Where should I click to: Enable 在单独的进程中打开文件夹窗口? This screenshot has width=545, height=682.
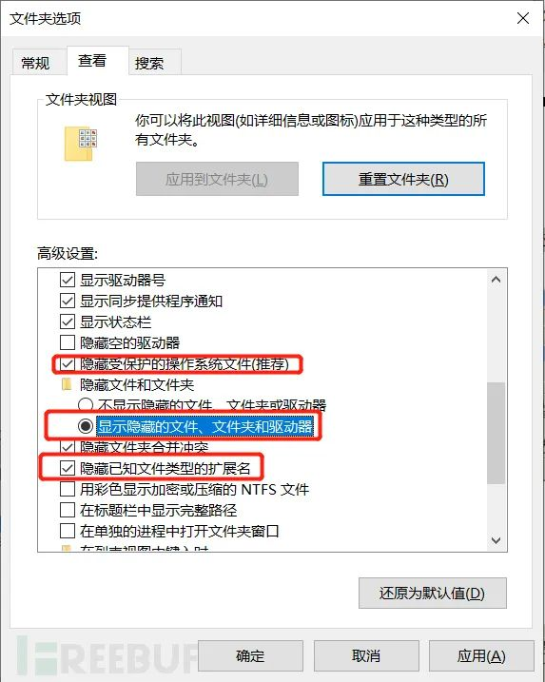[68, 531]
